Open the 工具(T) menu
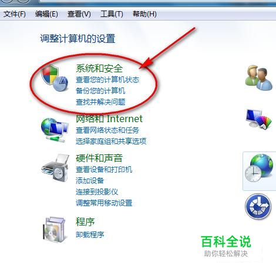The image size is (276, 276). tap(112, 14)
